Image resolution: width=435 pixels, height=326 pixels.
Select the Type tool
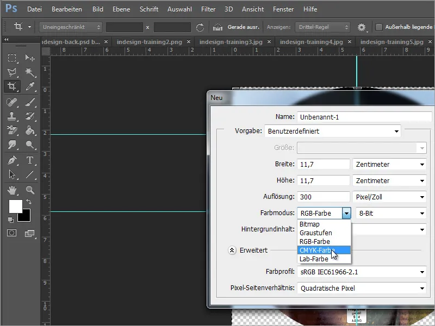[x=30, y=160]
